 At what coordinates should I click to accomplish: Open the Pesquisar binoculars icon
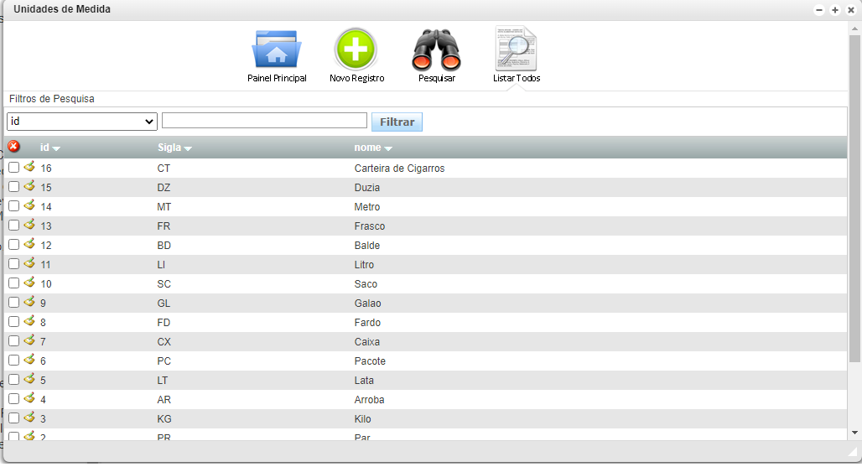436,50
